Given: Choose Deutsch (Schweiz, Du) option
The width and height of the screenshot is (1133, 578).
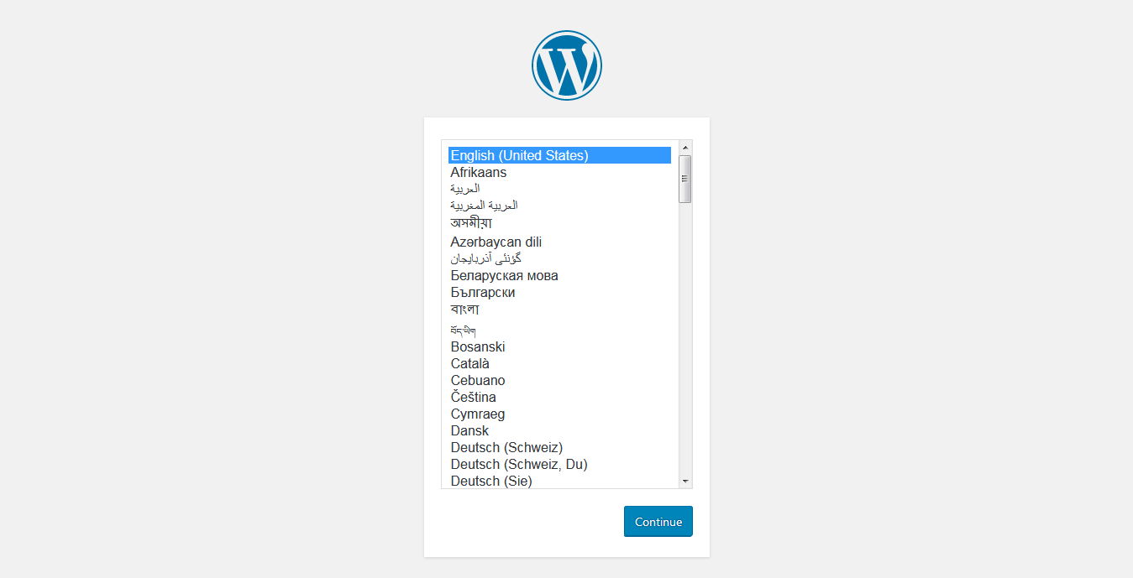Looking at the screenshot, I should coord(518,464).
